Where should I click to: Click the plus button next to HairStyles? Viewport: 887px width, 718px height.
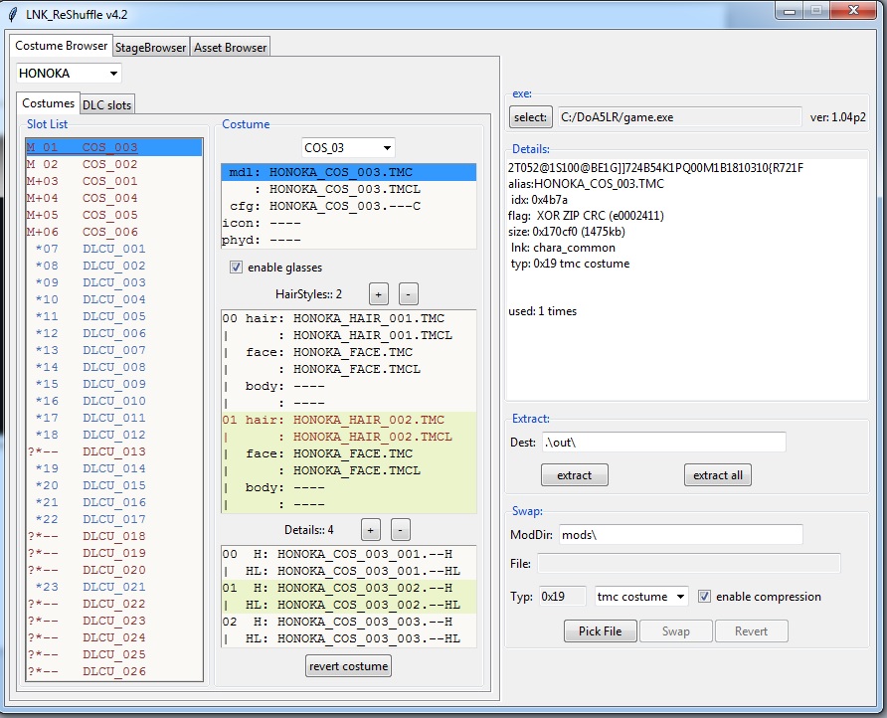coord(378,294)
